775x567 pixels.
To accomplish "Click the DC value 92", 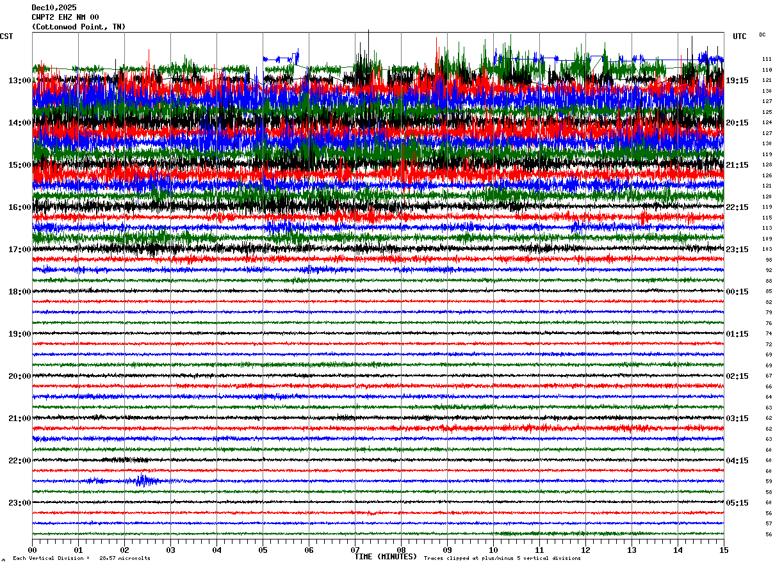I will (x=769, y=270).
